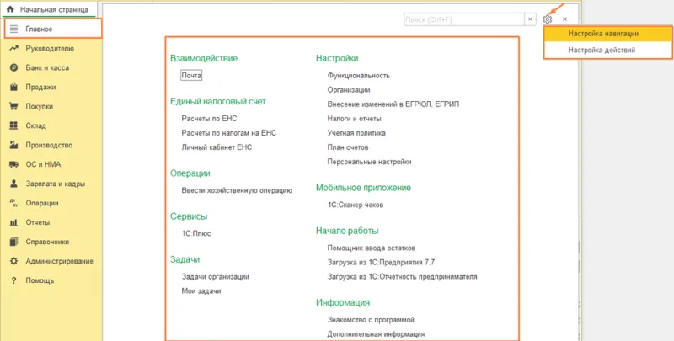Click Ввести хозяйственную операцию
Image resolution: width=674 pixels, height=341 pixels.
(237, 190)
